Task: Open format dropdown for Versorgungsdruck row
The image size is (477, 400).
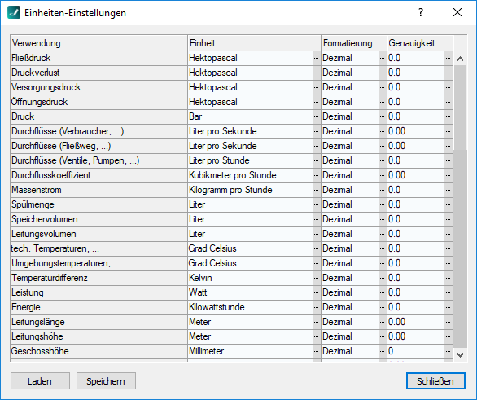Action: (x=383, y=87)
